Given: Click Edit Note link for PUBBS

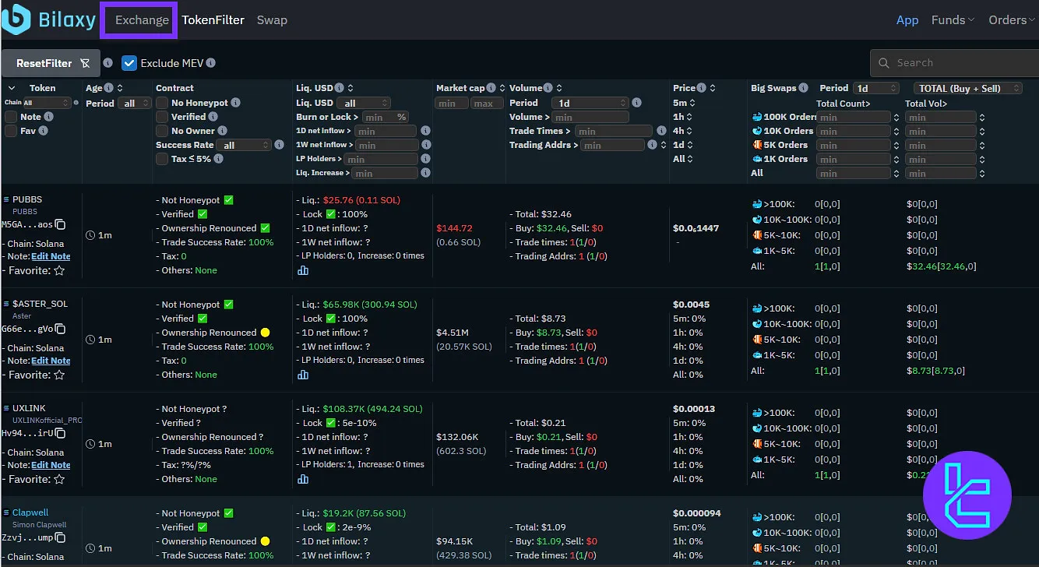Looking at the screenshot, I should 51,256.
